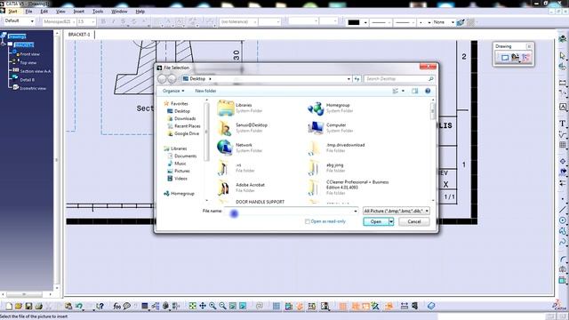The image size is (569, 320).
Task: Click New folder in the dialog toolbar
Action: (205, 91)
